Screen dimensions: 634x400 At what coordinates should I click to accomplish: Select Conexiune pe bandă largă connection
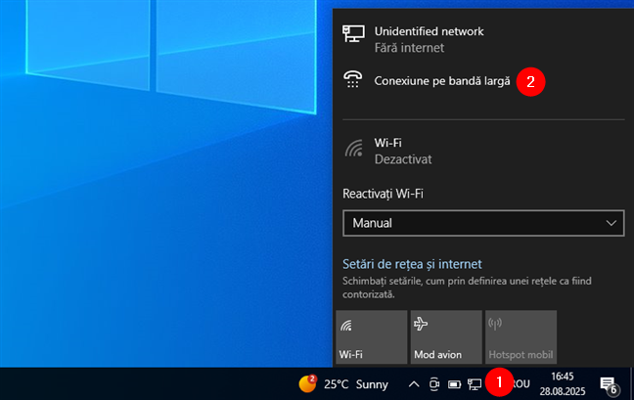click(442, 81)
